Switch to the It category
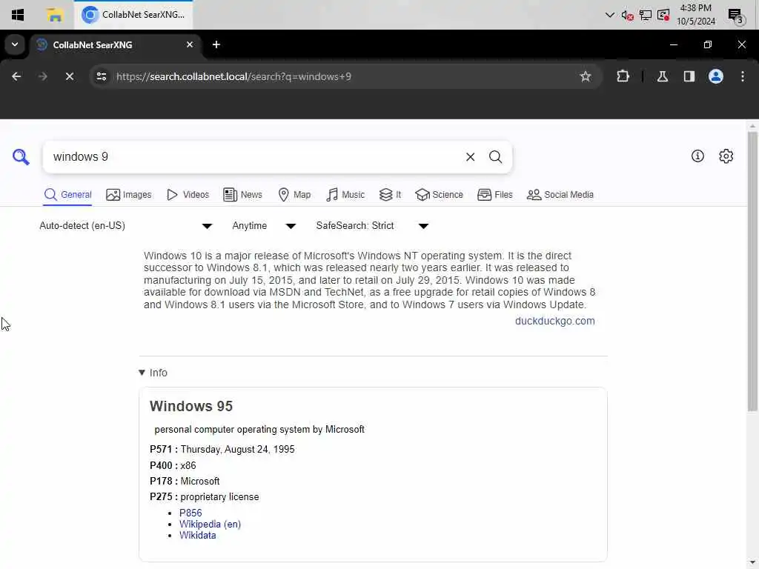Image resolution: width=759 pixels, height=569 pixels. click(x=390, y=195)
